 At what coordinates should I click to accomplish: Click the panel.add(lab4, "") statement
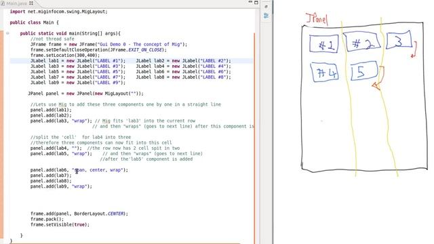pyautogui.click(x=56, y=148)
